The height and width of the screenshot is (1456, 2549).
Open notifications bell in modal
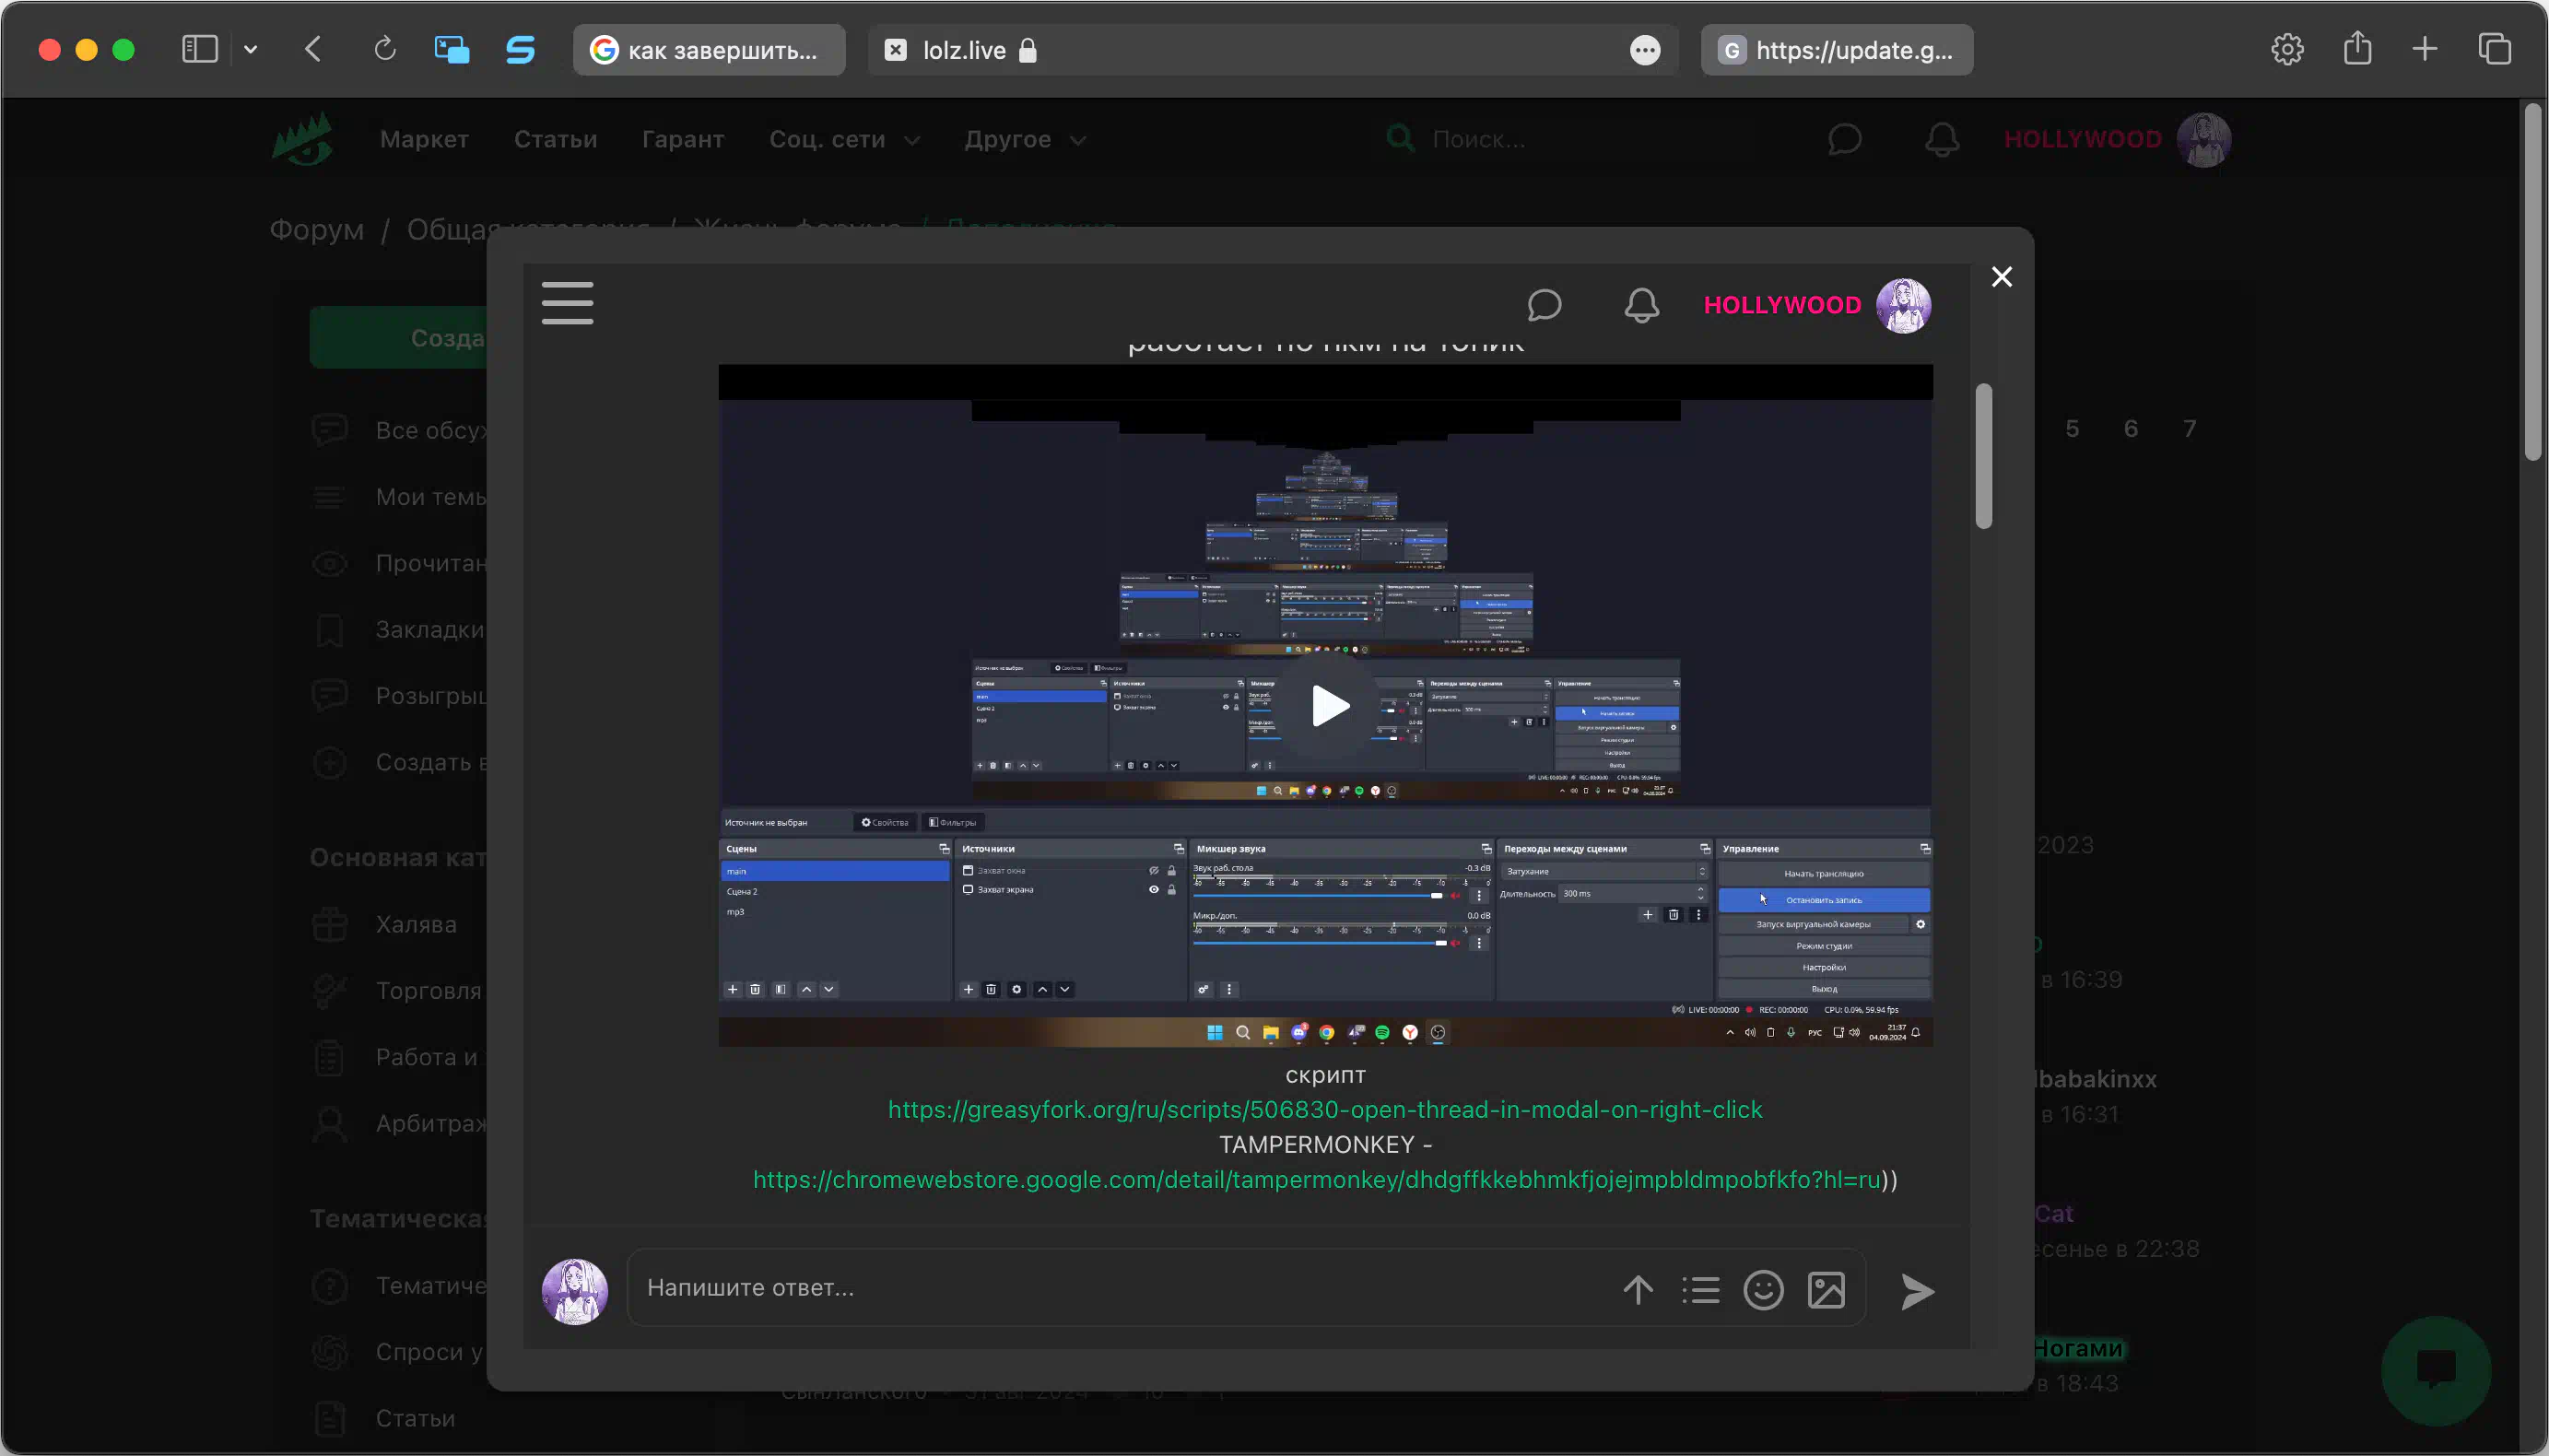tap(1641, 305)
